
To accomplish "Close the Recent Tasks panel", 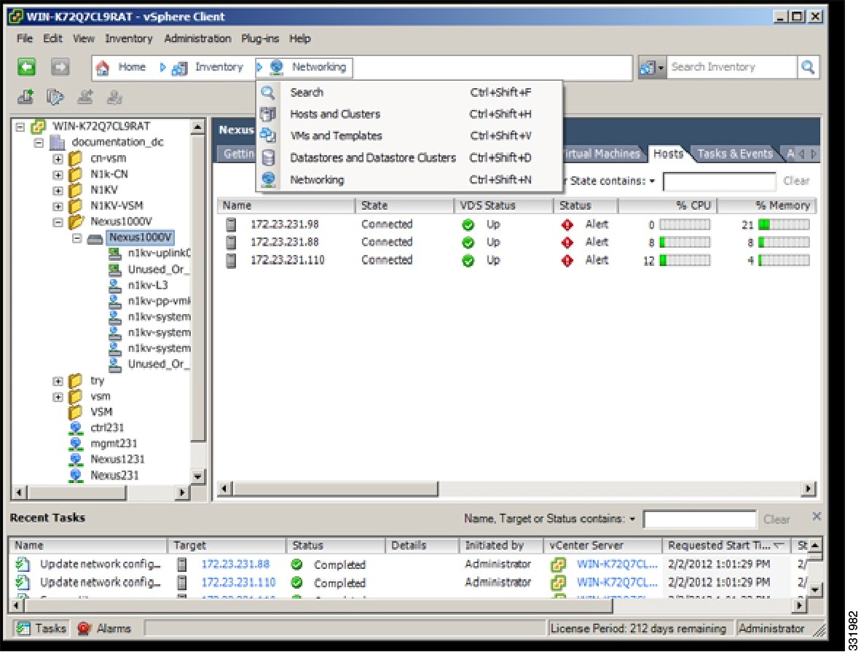I will pos(817,517).
